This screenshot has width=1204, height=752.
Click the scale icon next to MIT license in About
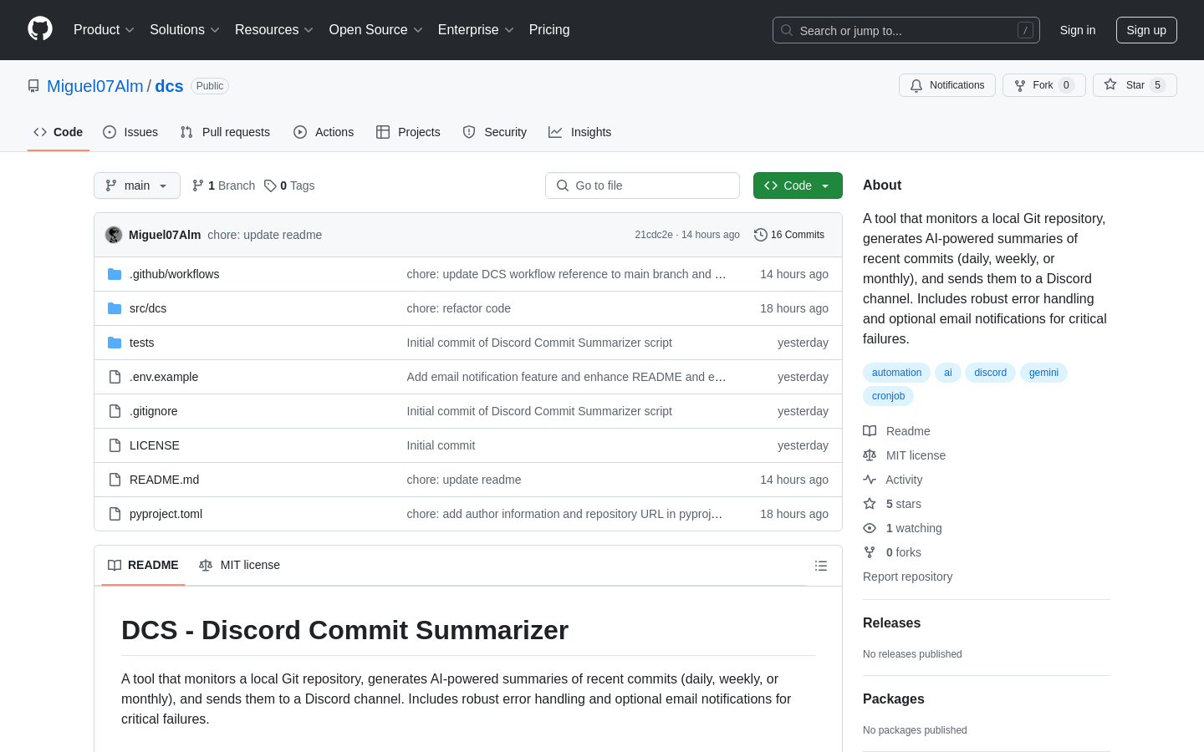tap(870, 455)
